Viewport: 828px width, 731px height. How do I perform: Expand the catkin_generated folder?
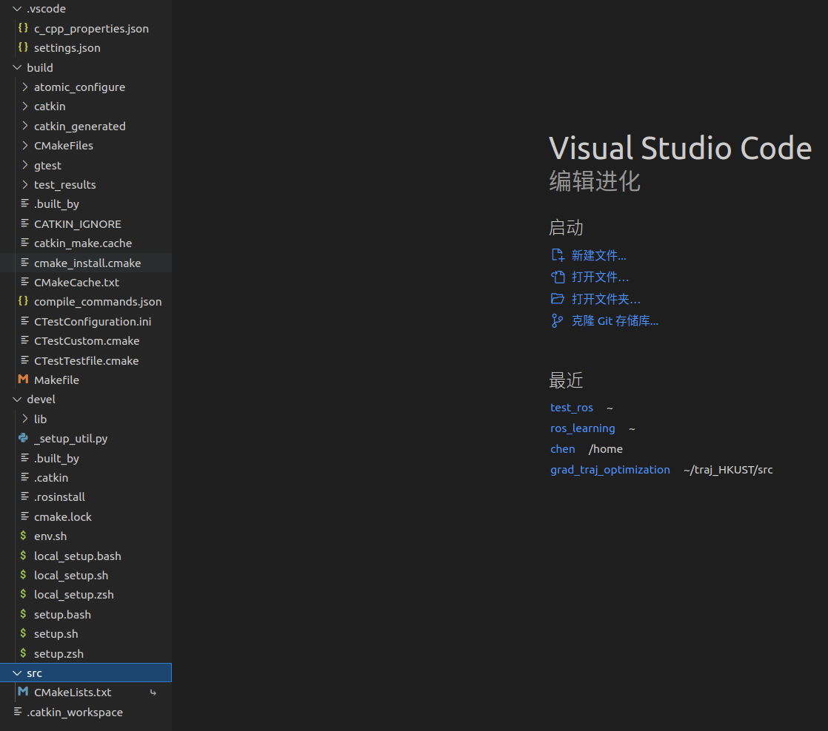click(x=25, y=126)
